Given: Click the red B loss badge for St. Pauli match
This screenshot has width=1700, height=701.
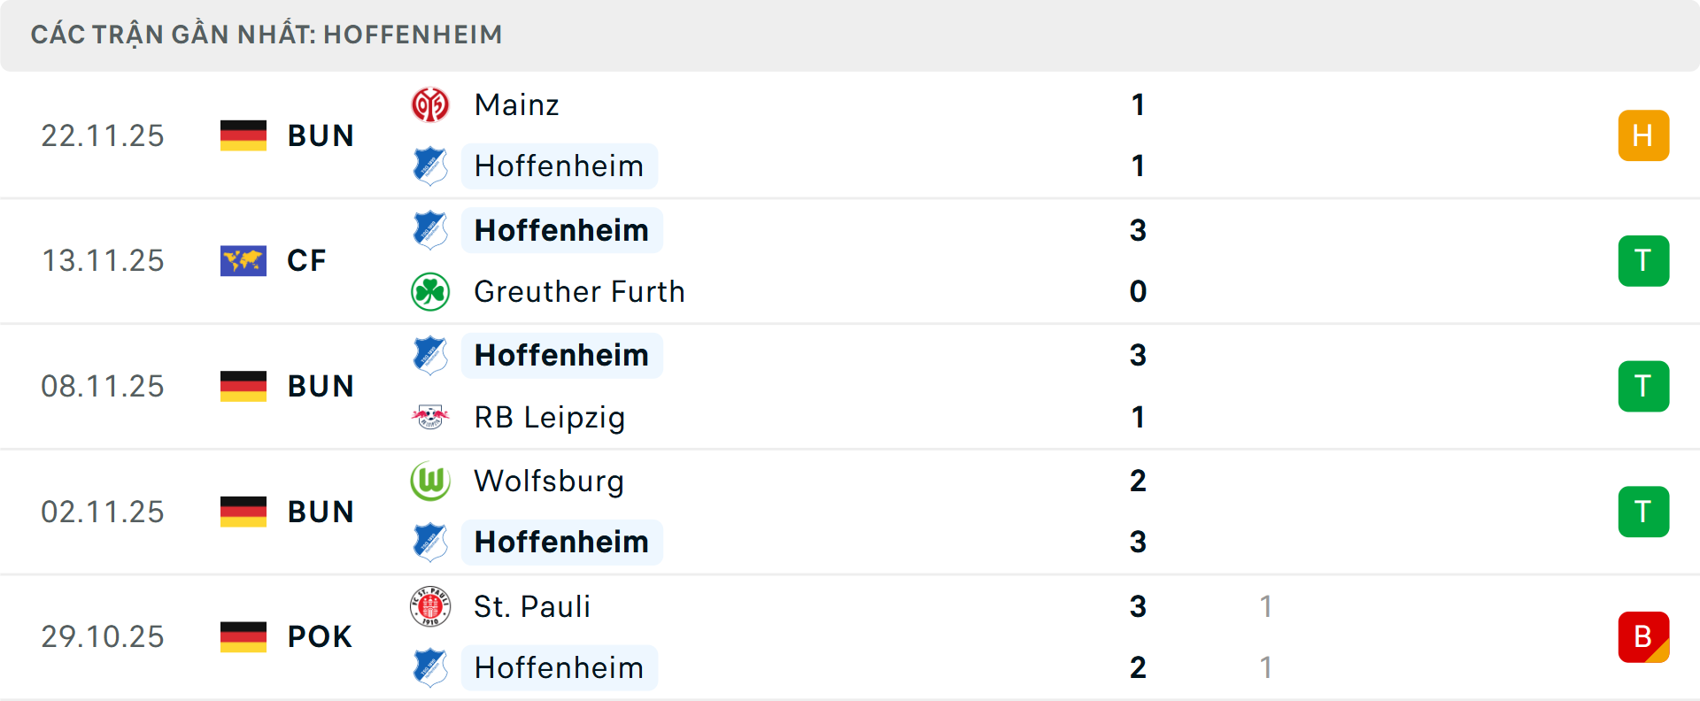Looking at the screenshot, I should click(1644, 636).
